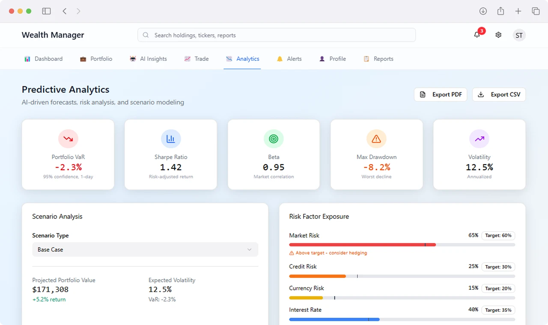This screenshot has width=548, height=325.
Task: Click the Currency Risk exposure bar
Action: [x=402, y=298]
